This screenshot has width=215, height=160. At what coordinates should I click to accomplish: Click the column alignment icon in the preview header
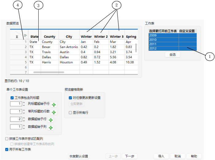click(x=26, y=36)
